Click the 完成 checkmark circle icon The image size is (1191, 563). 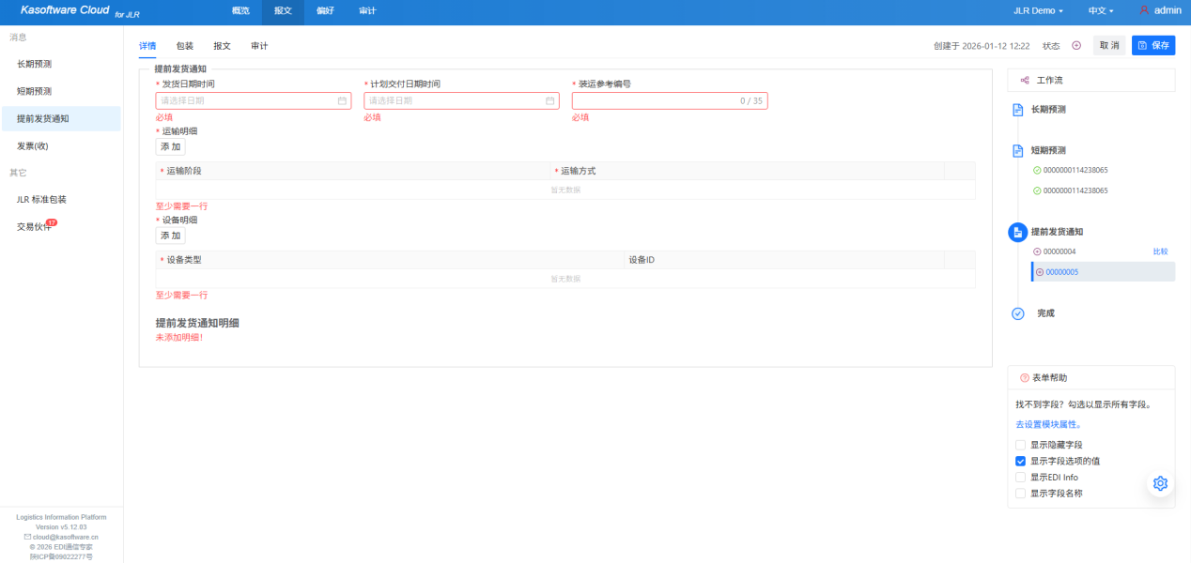point(1017,313)
